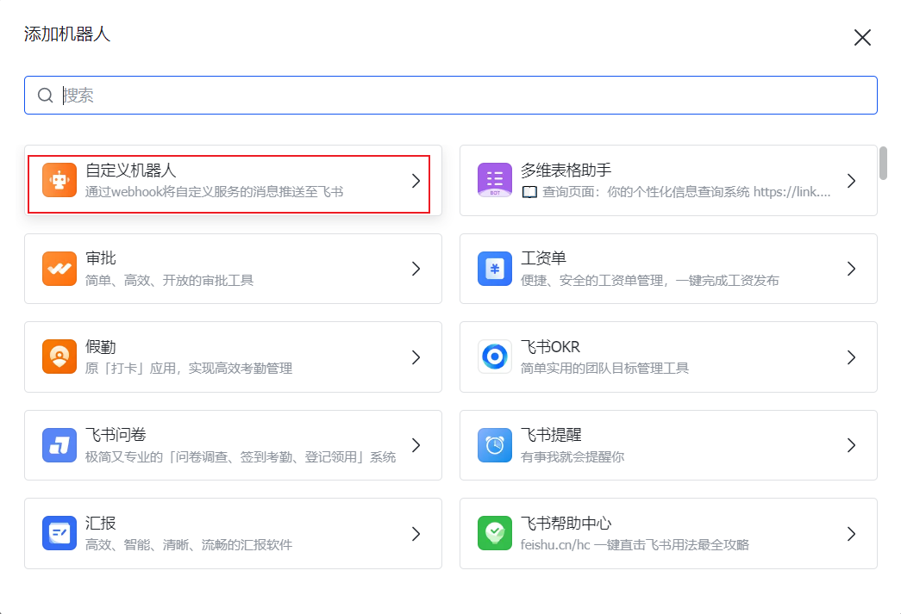Expand the 多维表格助手 chevron arrow
Viewport: 901px width, 614px height.
click(x=852, y=181)
